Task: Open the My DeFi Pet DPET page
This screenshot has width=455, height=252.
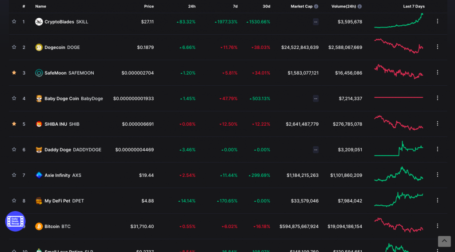Action: pos(64,200)
